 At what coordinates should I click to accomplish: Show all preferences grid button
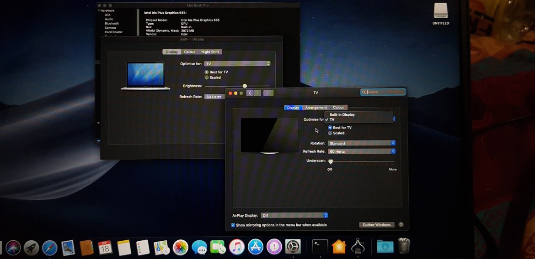click(x=268, y=93)
